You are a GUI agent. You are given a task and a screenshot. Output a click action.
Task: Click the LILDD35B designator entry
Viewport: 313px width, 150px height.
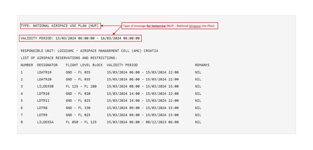(45, 86)
